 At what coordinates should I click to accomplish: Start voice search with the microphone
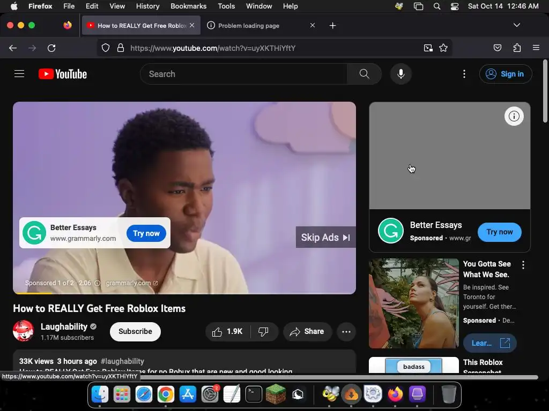(x=401, y=74)
